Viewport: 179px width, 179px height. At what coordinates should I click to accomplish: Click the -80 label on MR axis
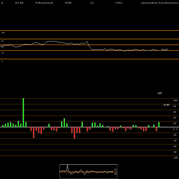(x=175, y=152)
